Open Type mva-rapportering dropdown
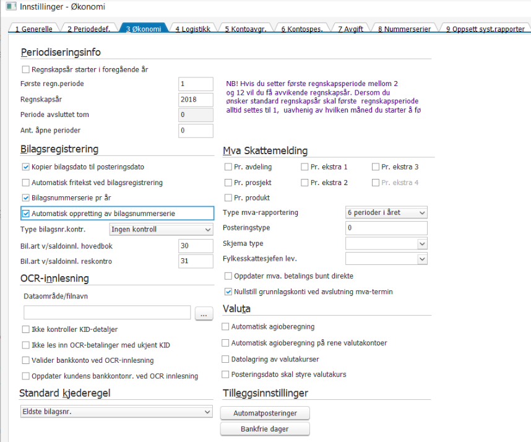Screen dimensions: 531x442 pyautogui.click(x=386, y=212)
